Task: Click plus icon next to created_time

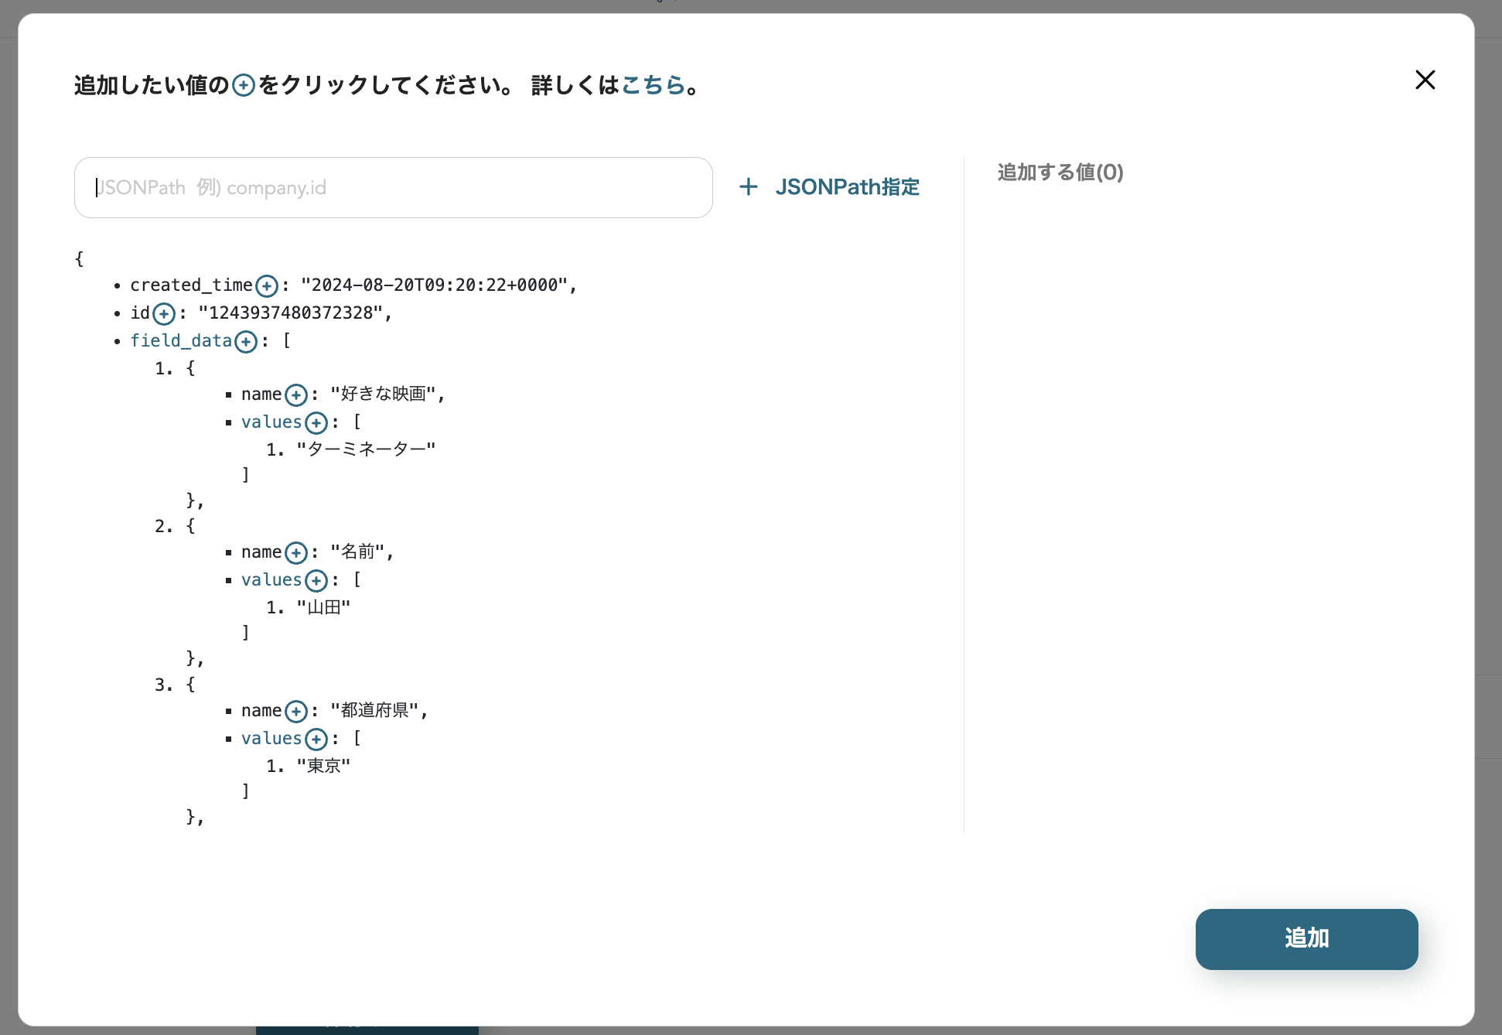Action: tap(267, 286)
